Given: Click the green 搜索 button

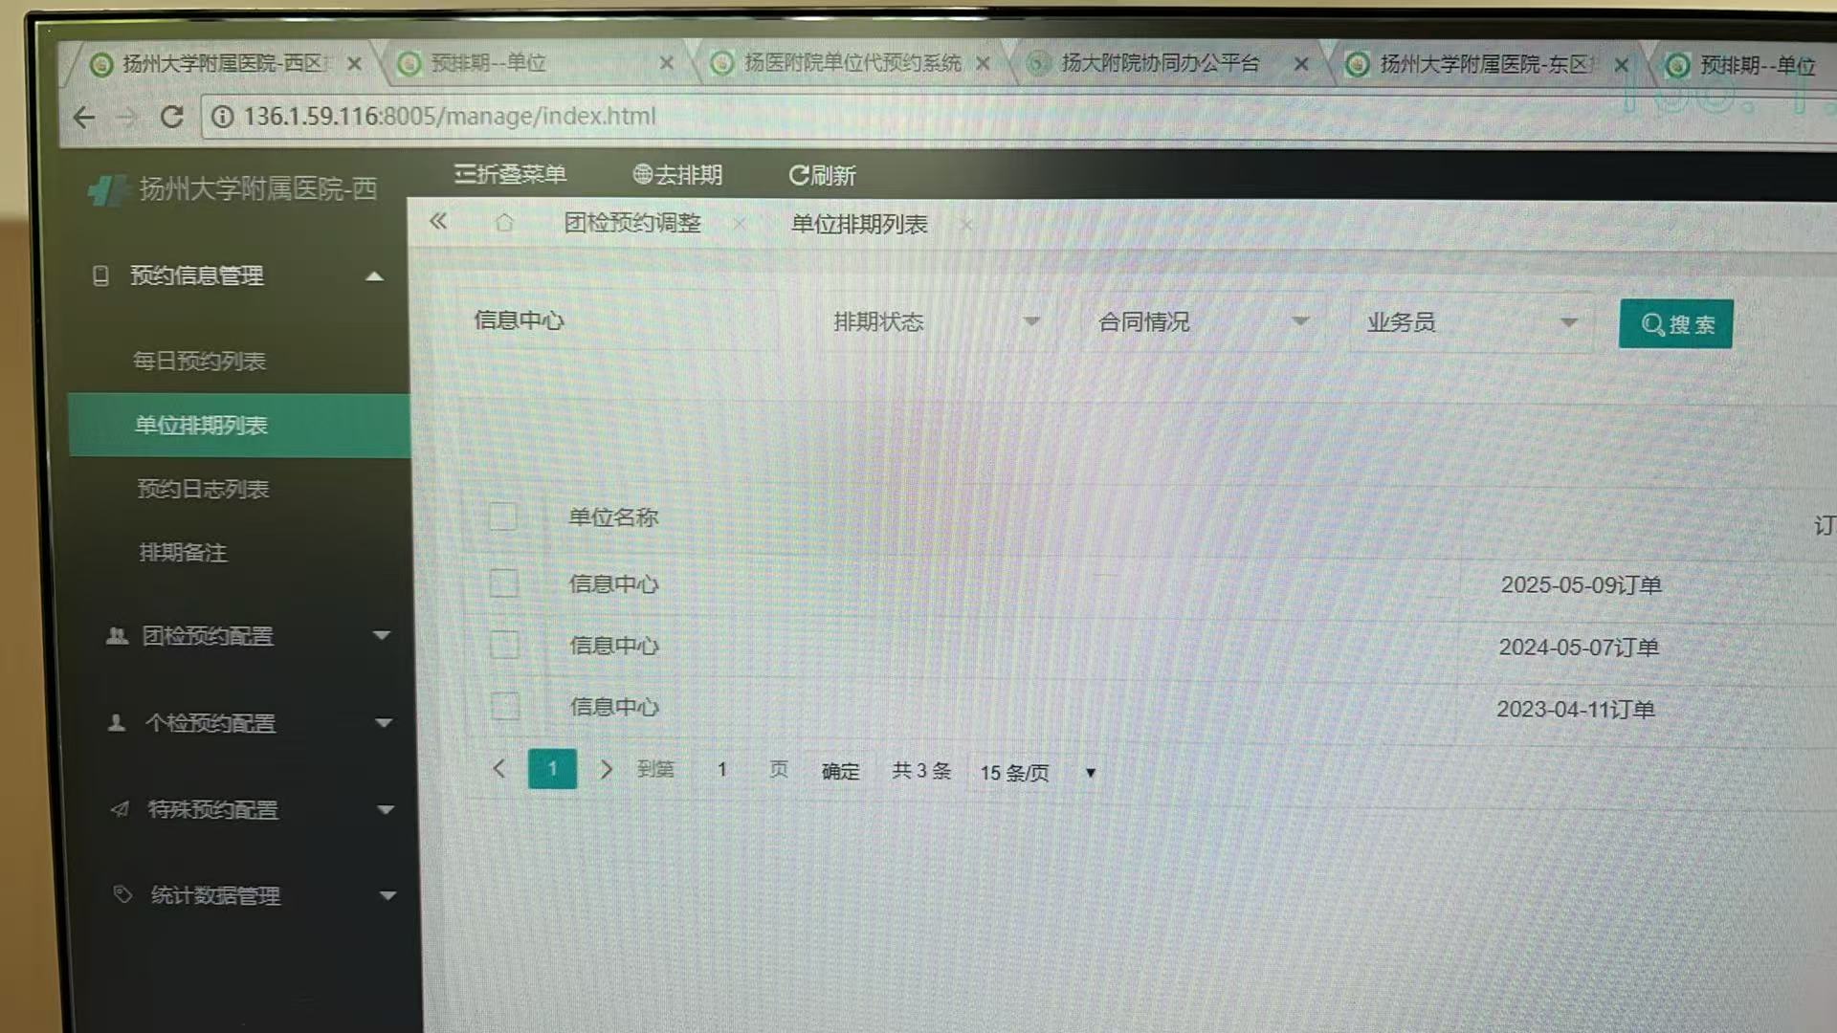Looking at the screenshot, I should tap(1675, 324).
